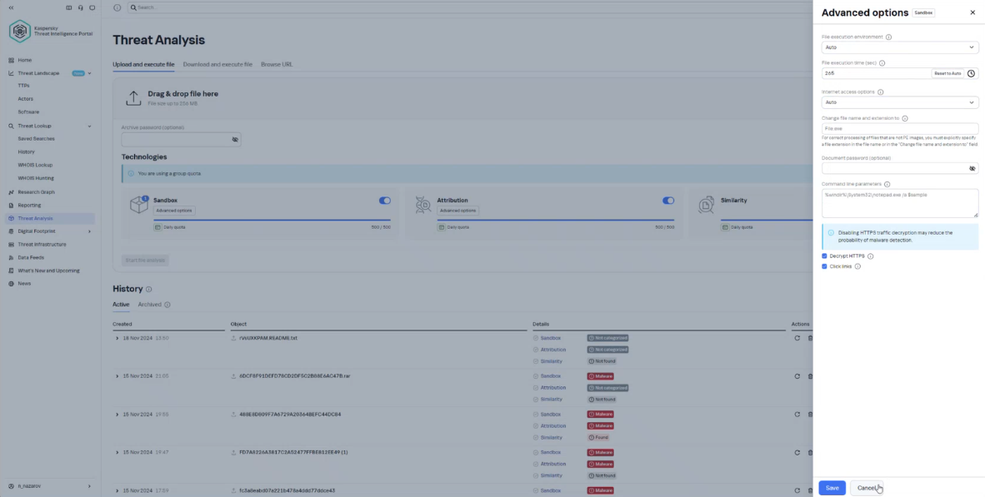
Task: Click rescan icon for 6DCF8F91DEFD78CD2DF5C2B88E6AC47B.rar row
Action: coord(797,376)
